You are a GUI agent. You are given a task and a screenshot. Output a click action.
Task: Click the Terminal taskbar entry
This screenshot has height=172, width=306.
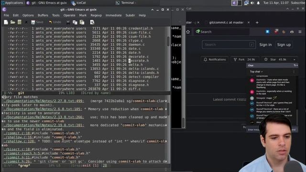[x=126, y=3]
